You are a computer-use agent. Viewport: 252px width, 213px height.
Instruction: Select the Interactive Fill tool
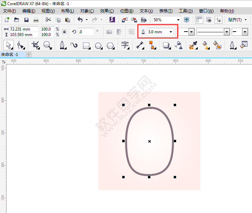pos(206,45)
